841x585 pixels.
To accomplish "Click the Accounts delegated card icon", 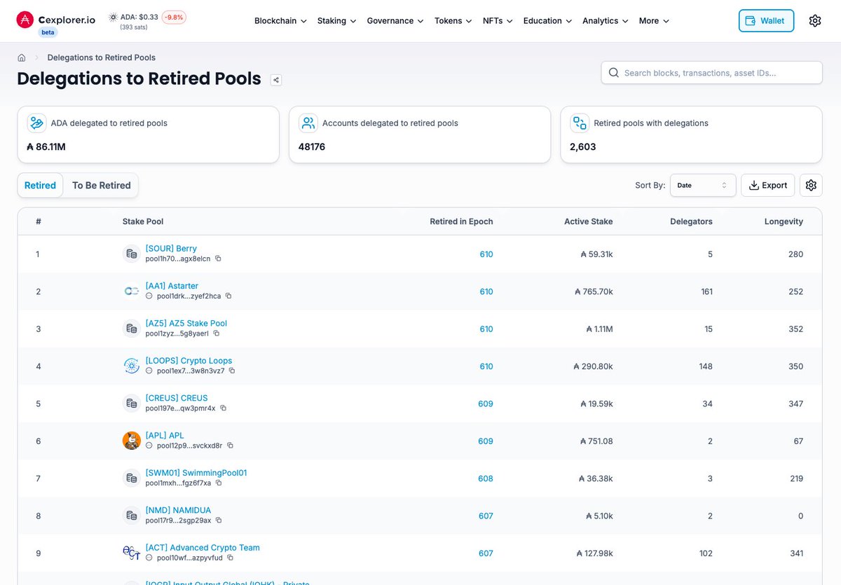I will coord(308,123).
